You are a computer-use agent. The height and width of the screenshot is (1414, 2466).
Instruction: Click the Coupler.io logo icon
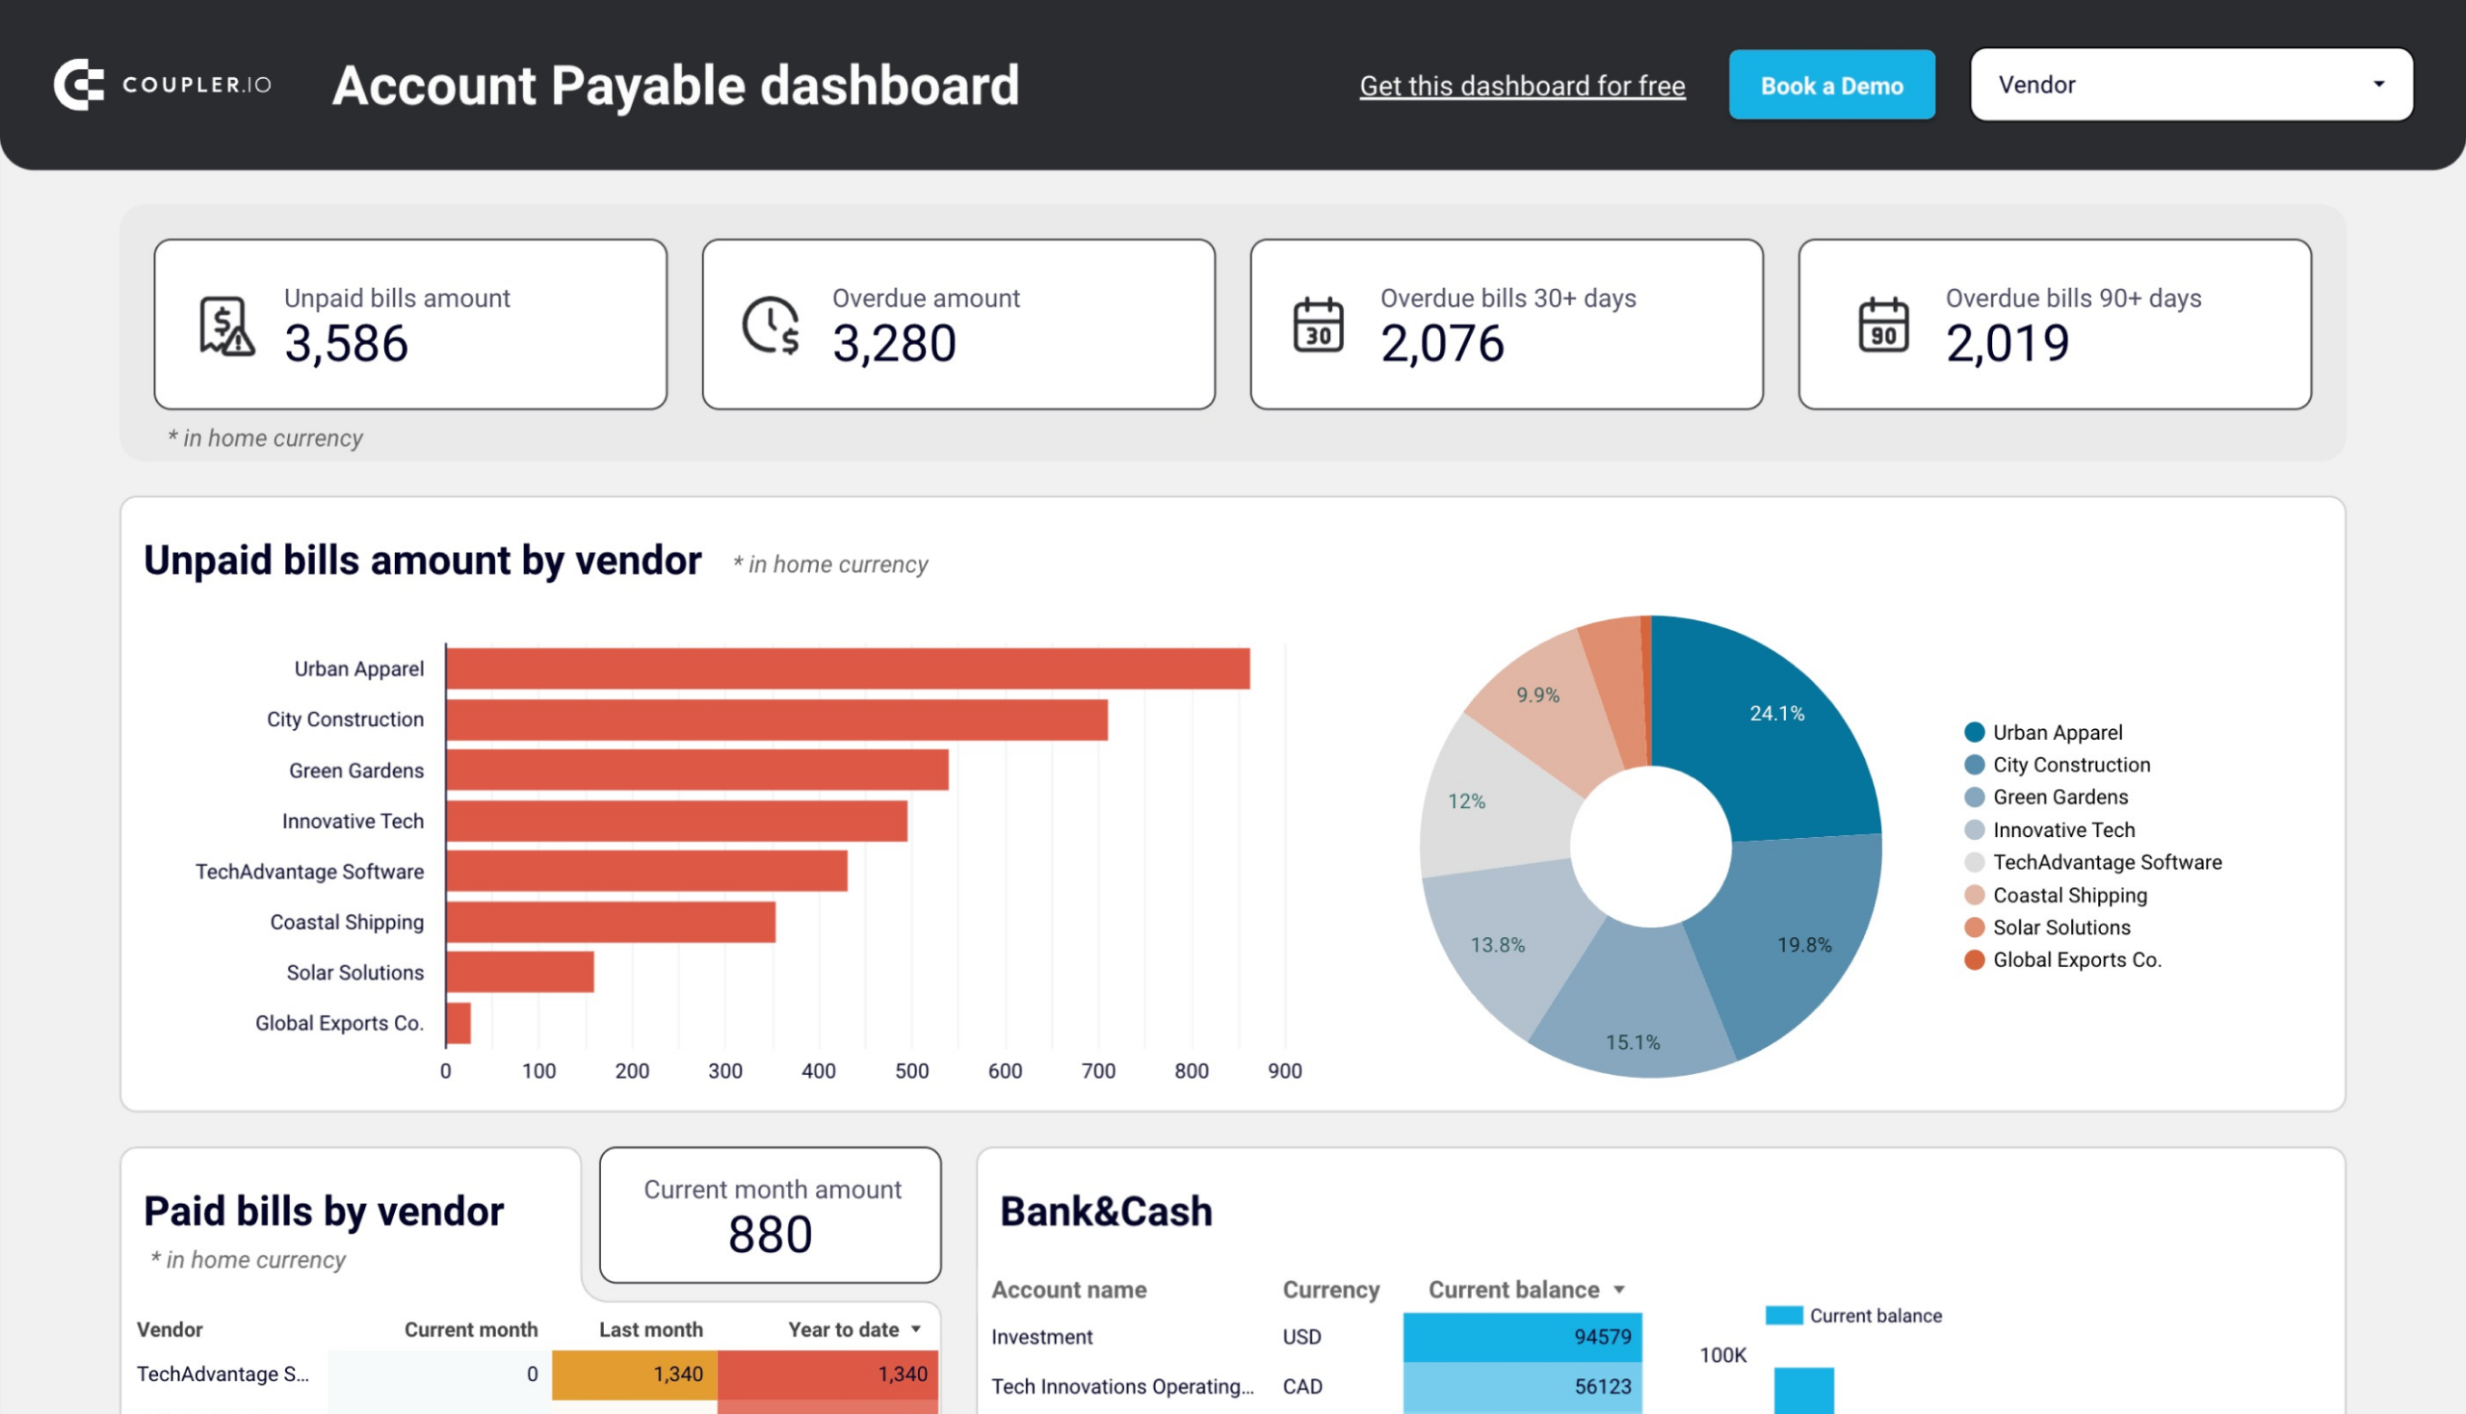(x=78, y=83)
